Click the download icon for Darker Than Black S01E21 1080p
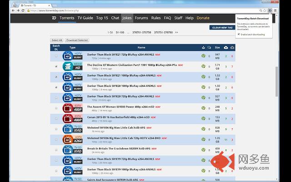 point(203,76)
